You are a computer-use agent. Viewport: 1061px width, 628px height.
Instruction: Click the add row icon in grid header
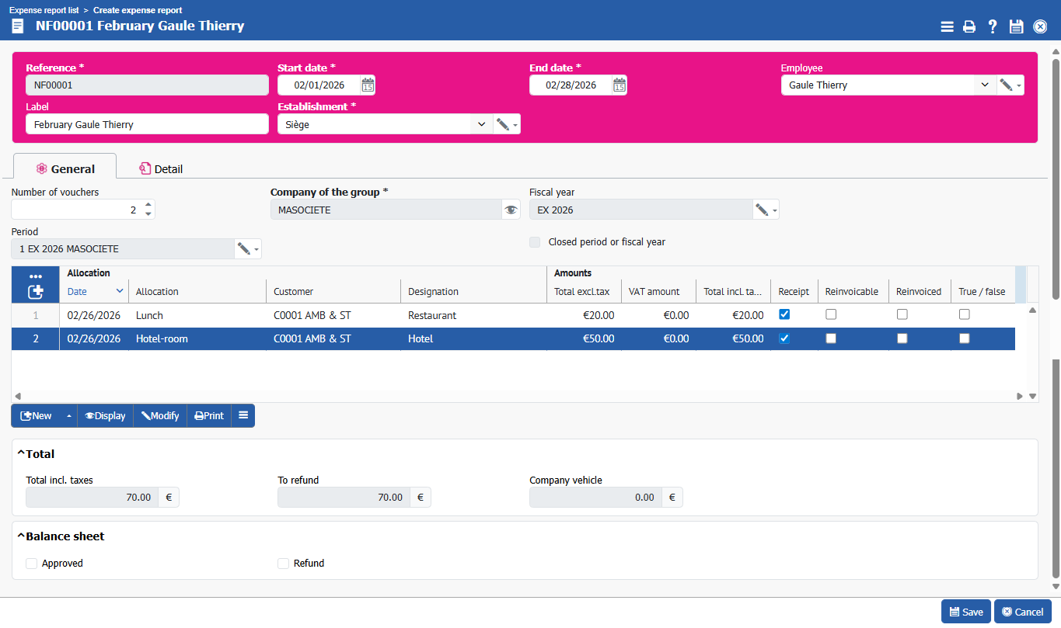pos(35,292)
